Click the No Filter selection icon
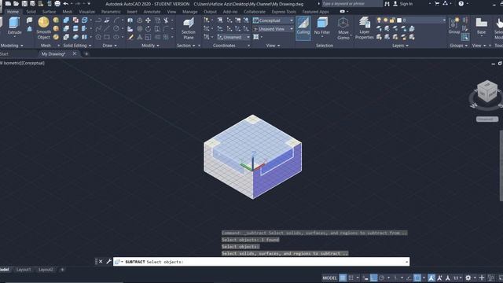 (322, 26)
